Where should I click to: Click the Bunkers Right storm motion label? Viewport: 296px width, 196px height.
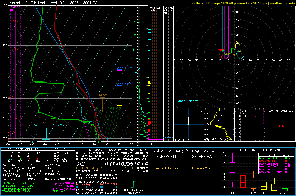tap(85, 184)
